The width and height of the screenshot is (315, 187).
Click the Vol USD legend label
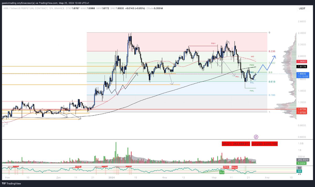pos(265,144)
